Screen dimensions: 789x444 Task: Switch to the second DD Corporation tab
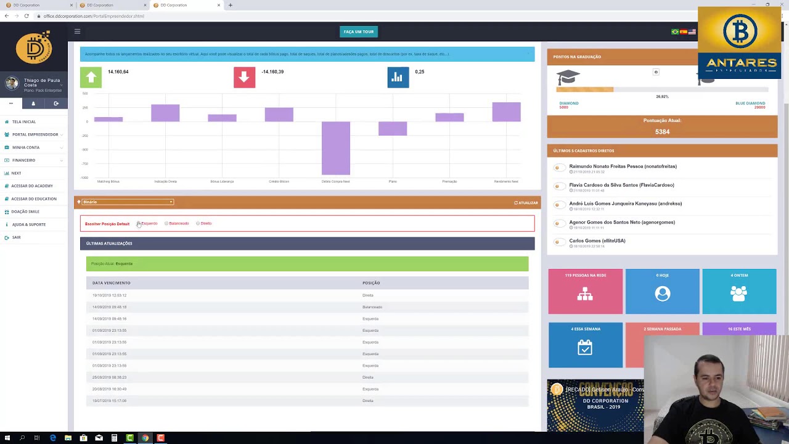point(111,5)
